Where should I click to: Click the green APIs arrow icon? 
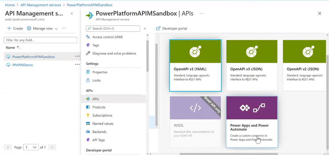(88, 99)
